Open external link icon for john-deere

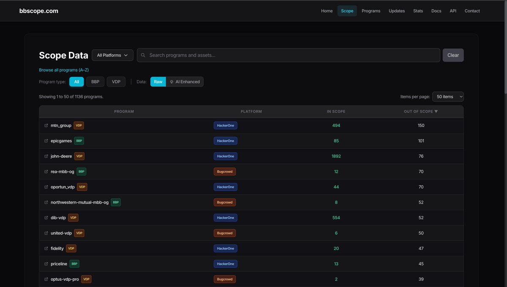pos(46,156)
